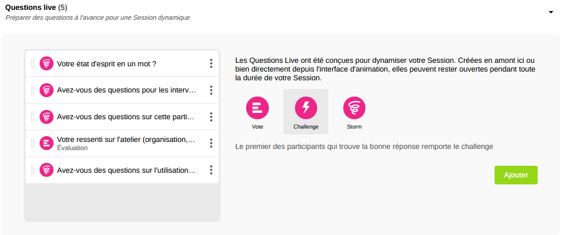Viewport: 565px width, 235px height.
Task: Click storm icon beside 'questions sur cette parti…'
Action: (47, 117)
